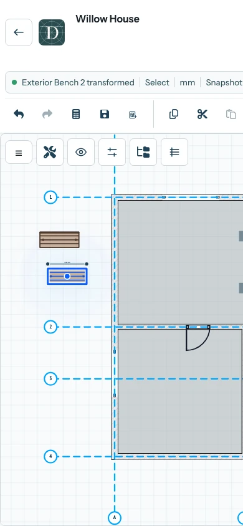The image size is (243, 526).
Task: Click the Exterior Bench 2 transformed message
Action: [78, 82]
